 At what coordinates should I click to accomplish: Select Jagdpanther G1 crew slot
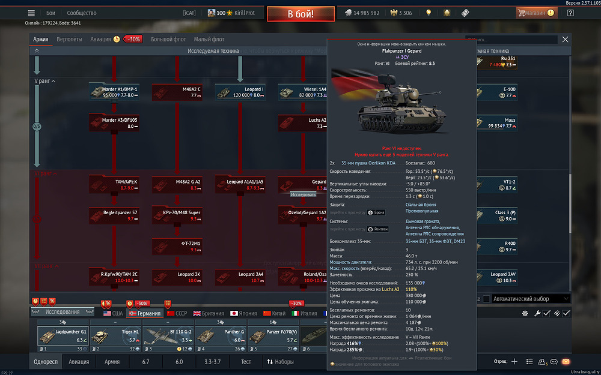(63, 335)
